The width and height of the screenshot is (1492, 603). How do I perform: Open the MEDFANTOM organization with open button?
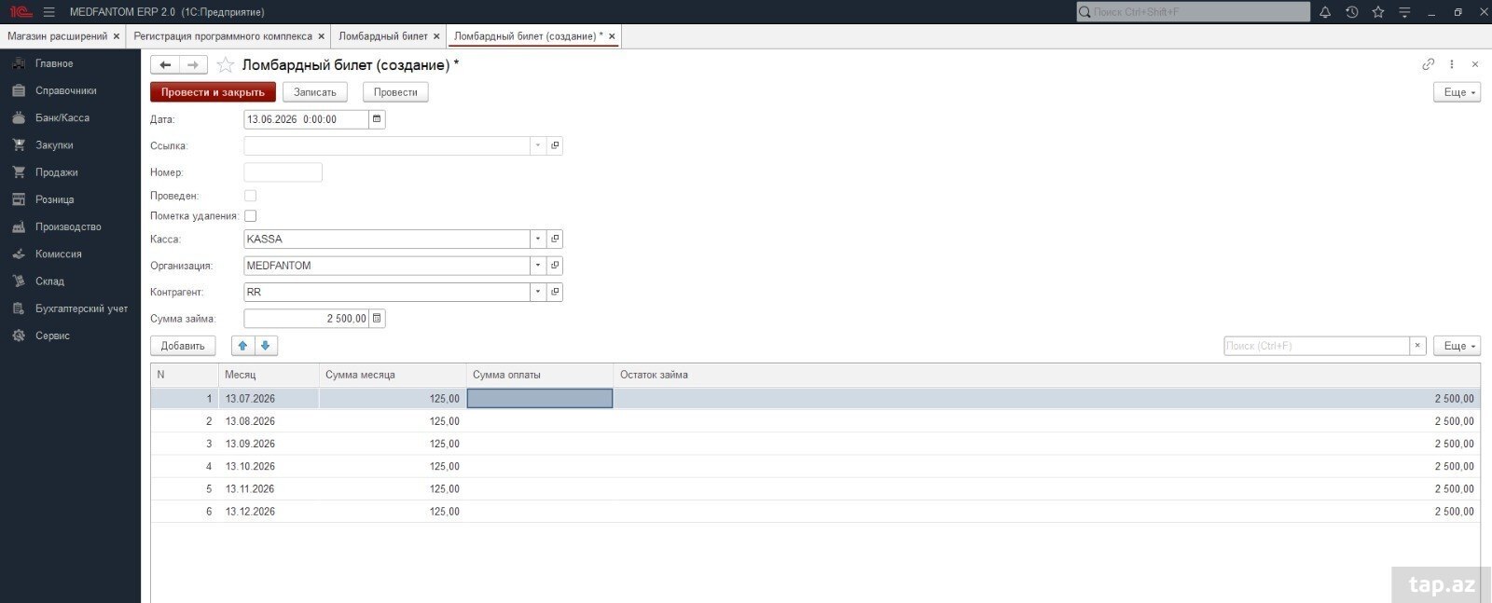(x=555, y=266)
